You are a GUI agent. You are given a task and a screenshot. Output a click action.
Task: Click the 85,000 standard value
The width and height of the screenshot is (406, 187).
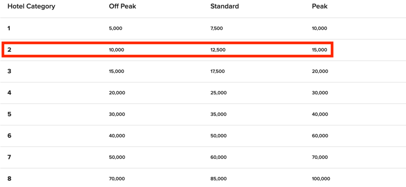[218, 179]
